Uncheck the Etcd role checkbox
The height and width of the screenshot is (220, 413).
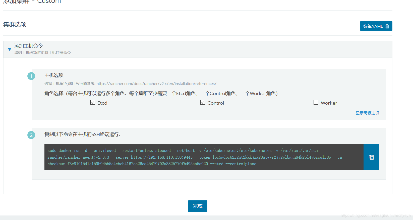[93, 103]
